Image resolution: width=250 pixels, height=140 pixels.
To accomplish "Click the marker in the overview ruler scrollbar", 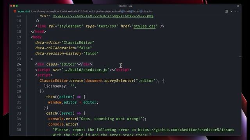I will point(240,57).
